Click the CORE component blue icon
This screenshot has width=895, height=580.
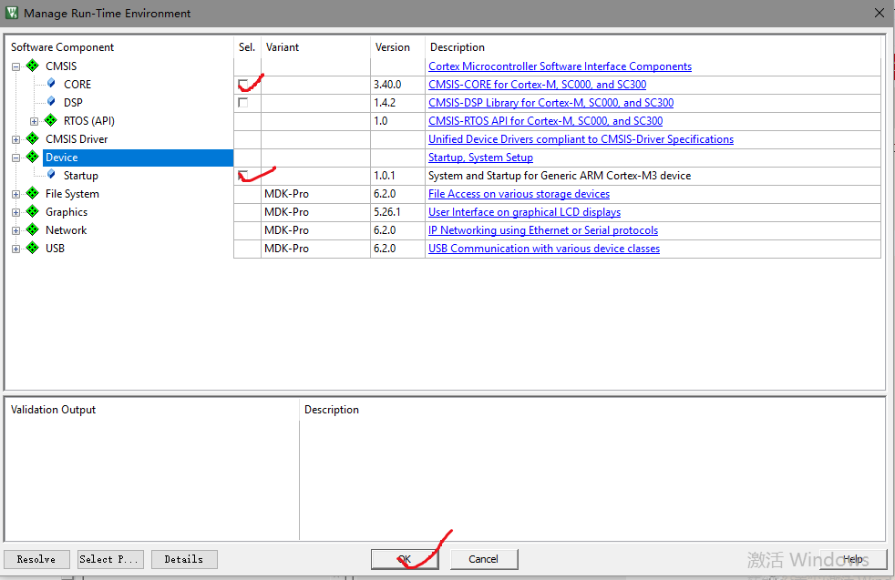coord(51,83)
